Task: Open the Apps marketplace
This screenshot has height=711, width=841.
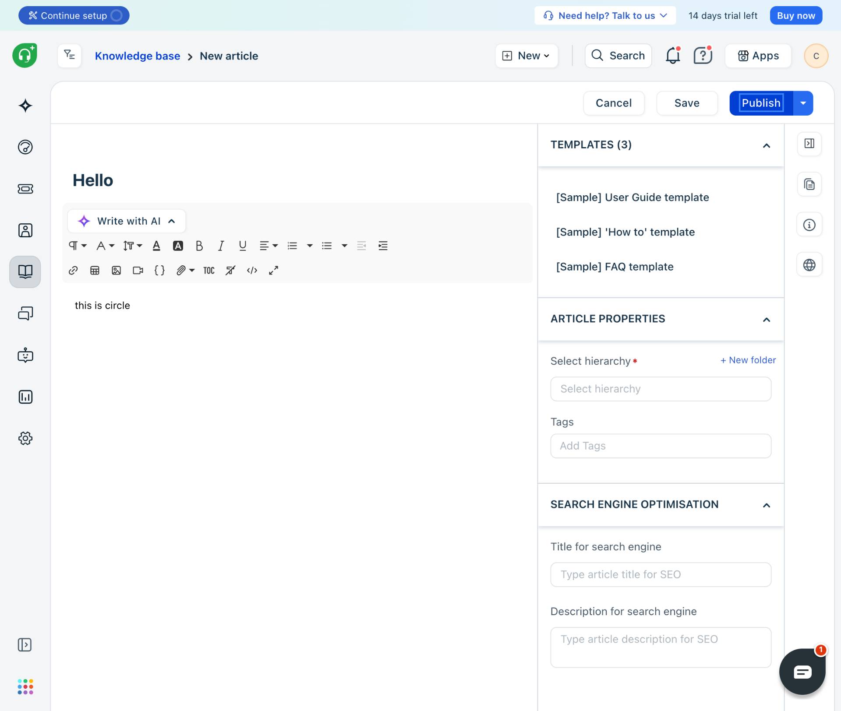Action: pyautogui.click(x=758, y=56)
